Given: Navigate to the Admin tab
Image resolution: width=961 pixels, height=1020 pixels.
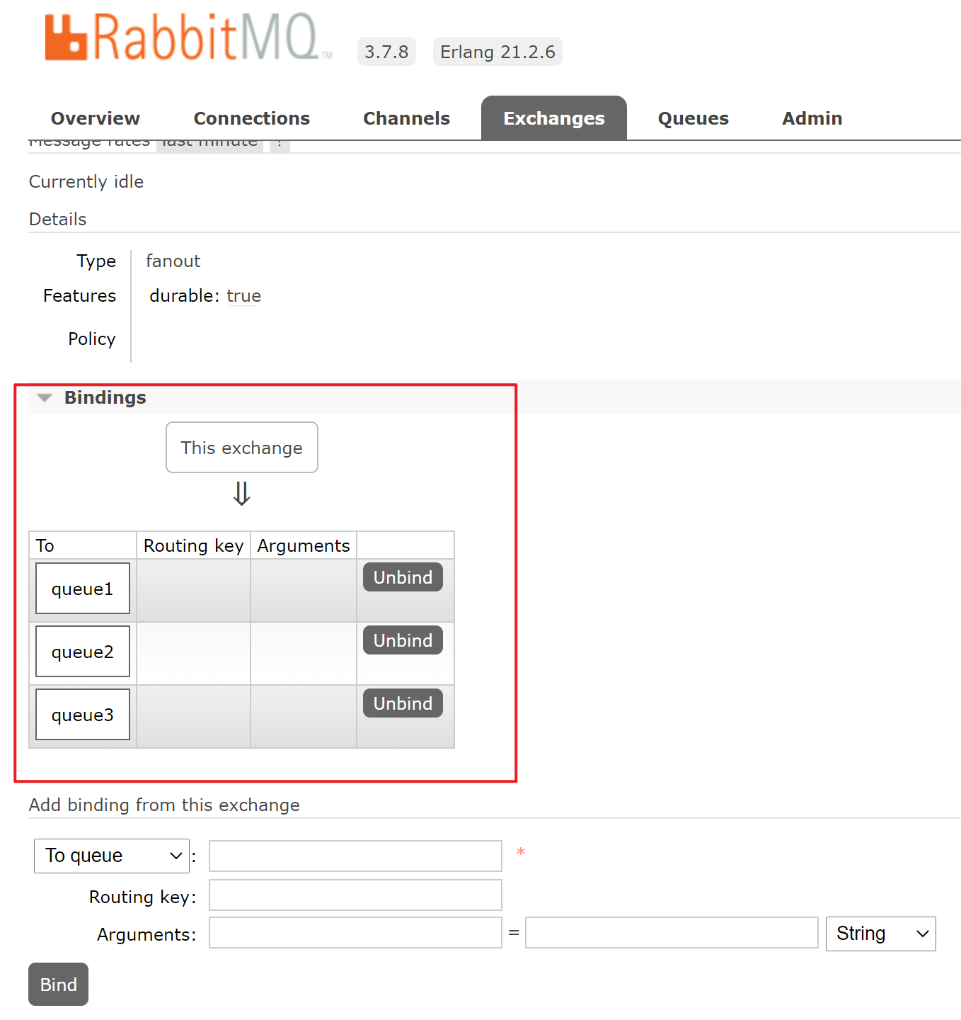Looking at the screenshot, I should [x=812, y=118].
